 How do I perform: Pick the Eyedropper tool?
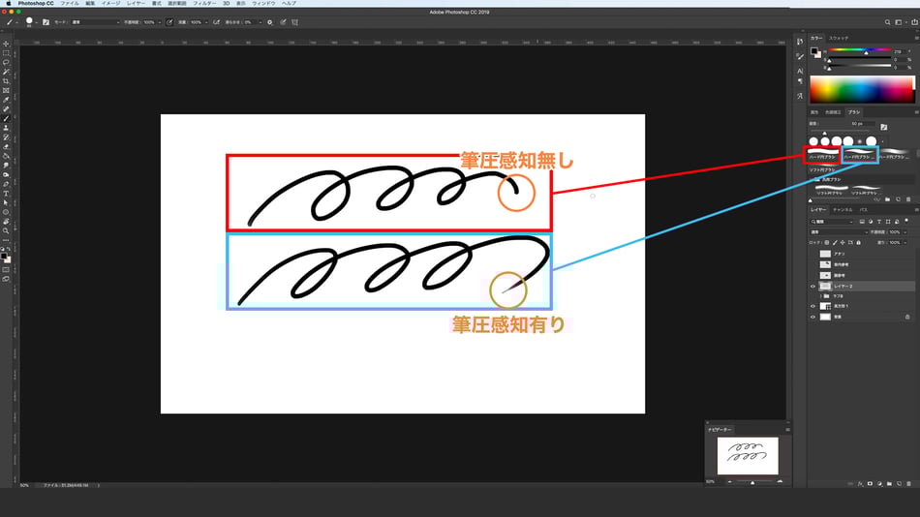(6, 100)
